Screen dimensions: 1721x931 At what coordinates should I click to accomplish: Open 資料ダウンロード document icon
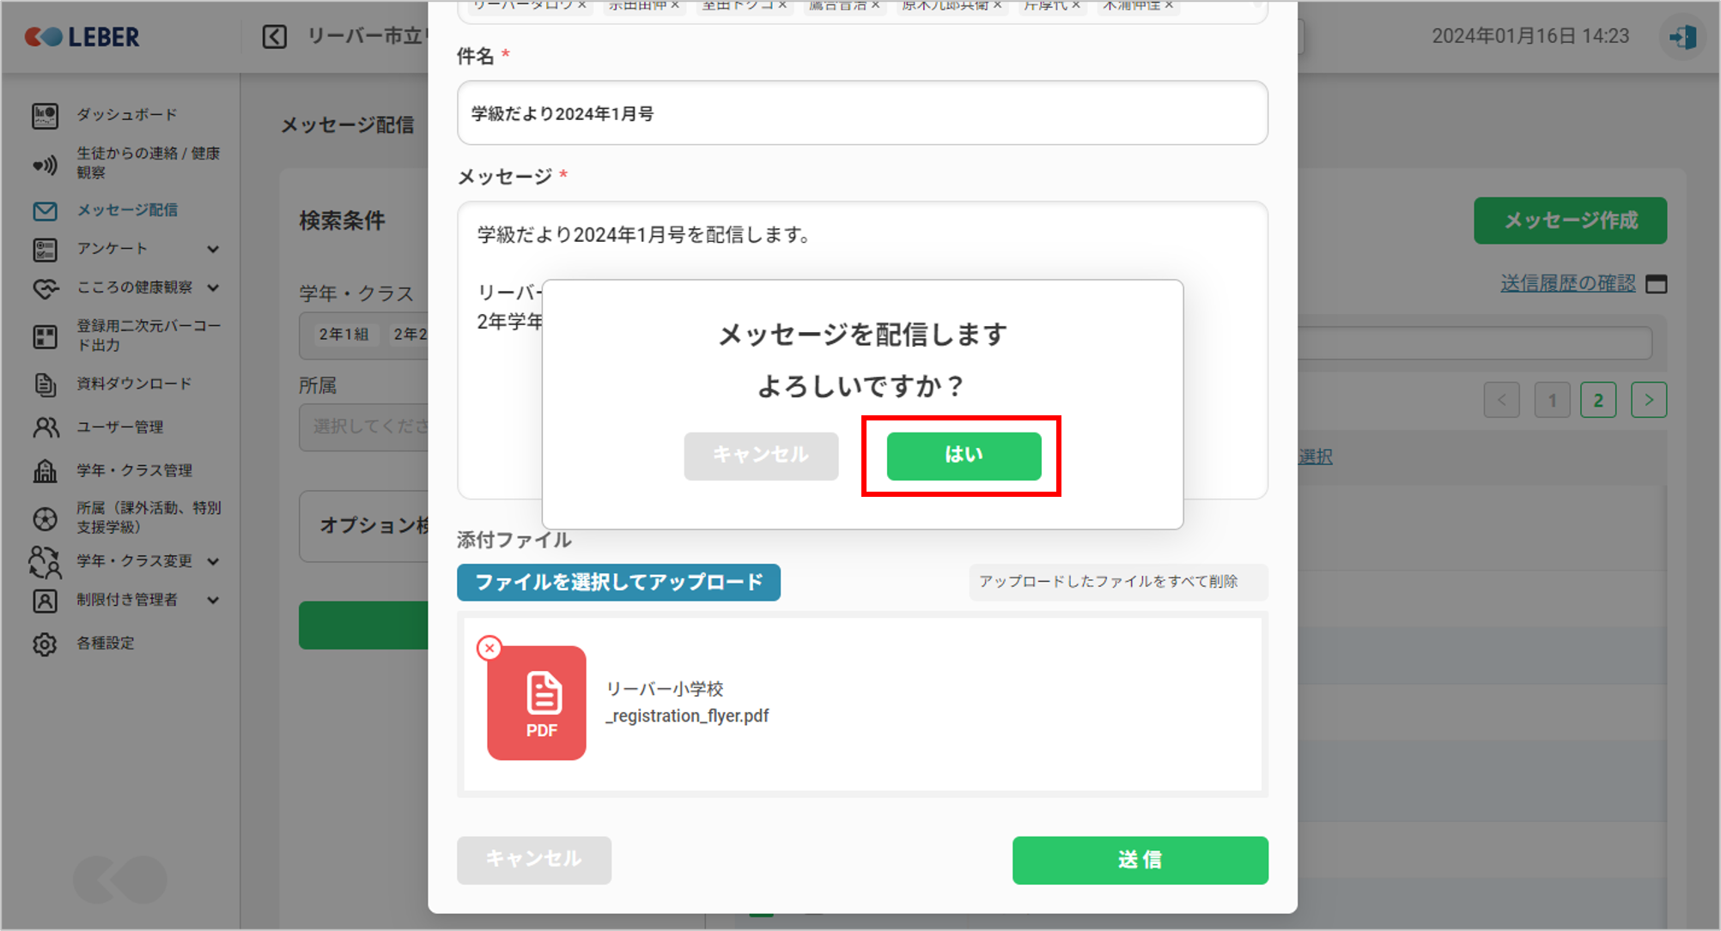45,384
